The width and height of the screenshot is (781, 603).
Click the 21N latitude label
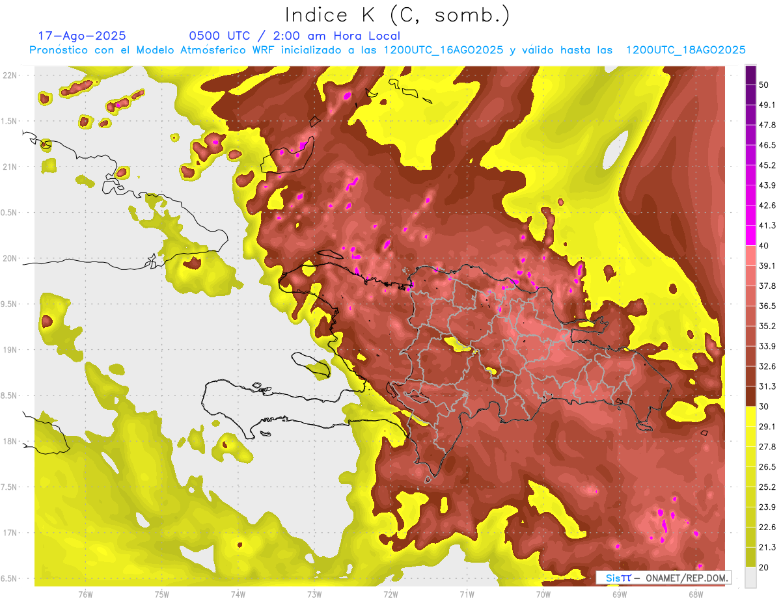click(x=10, y=167)
